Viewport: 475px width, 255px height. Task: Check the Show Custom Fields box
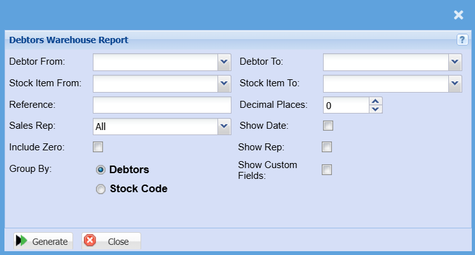pos(327,169)
